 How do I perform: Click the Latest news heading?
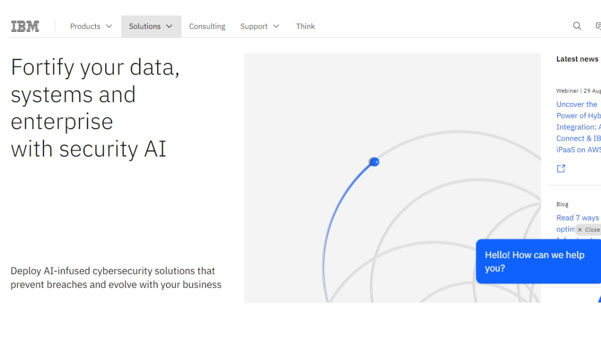click(x=577, y=59)
